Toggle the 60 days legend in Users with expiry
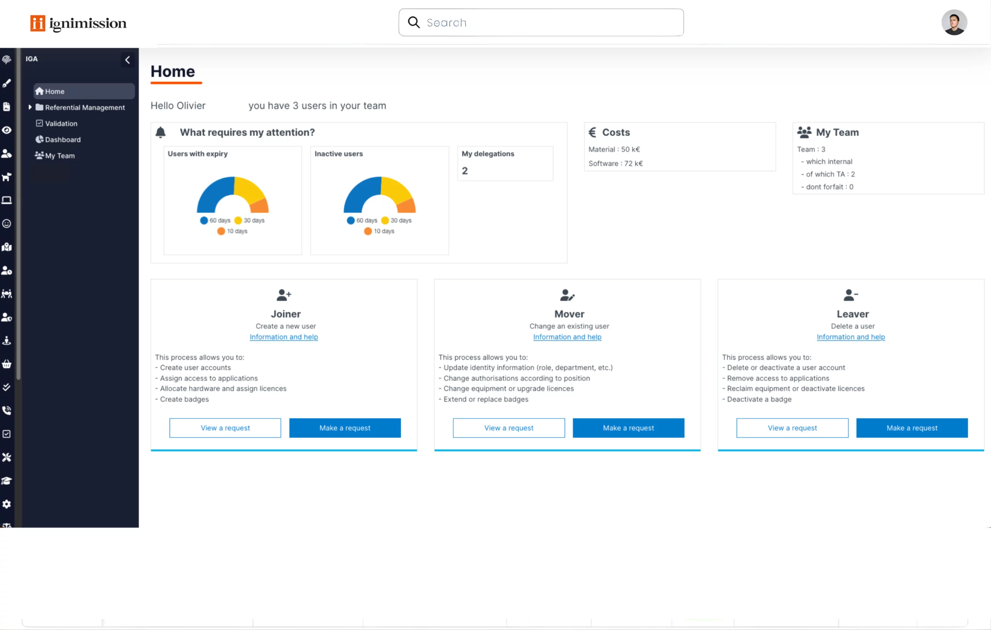The image size is (991, 630). coord(215,221)
